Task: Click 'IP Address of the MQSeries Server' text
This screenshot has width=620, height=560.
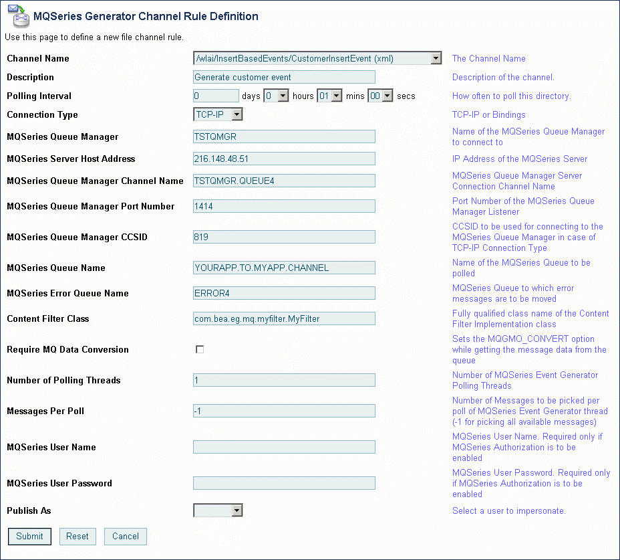Action: click(x=520, y=159)
